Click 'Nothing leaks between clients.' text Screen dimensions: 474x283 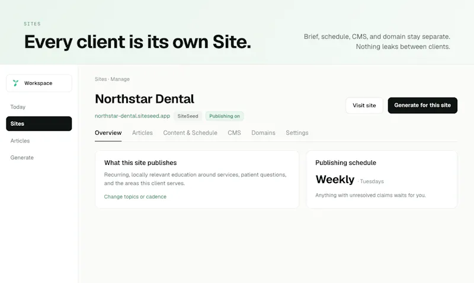pos(403,47)
